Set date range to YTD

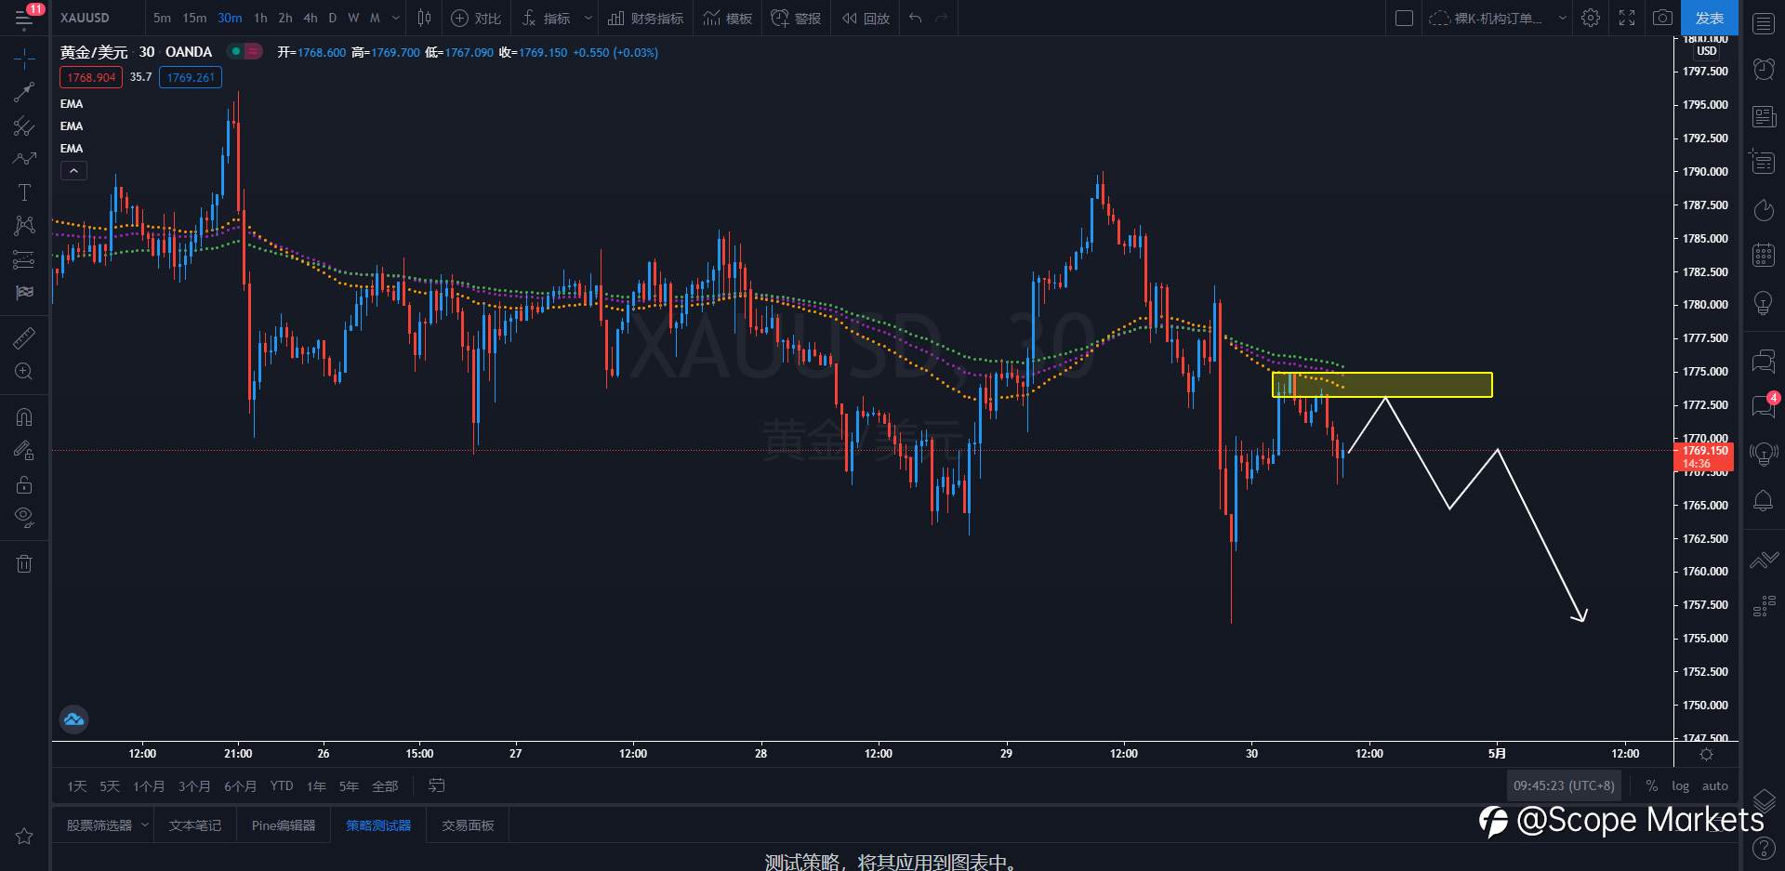click(282, 786)
